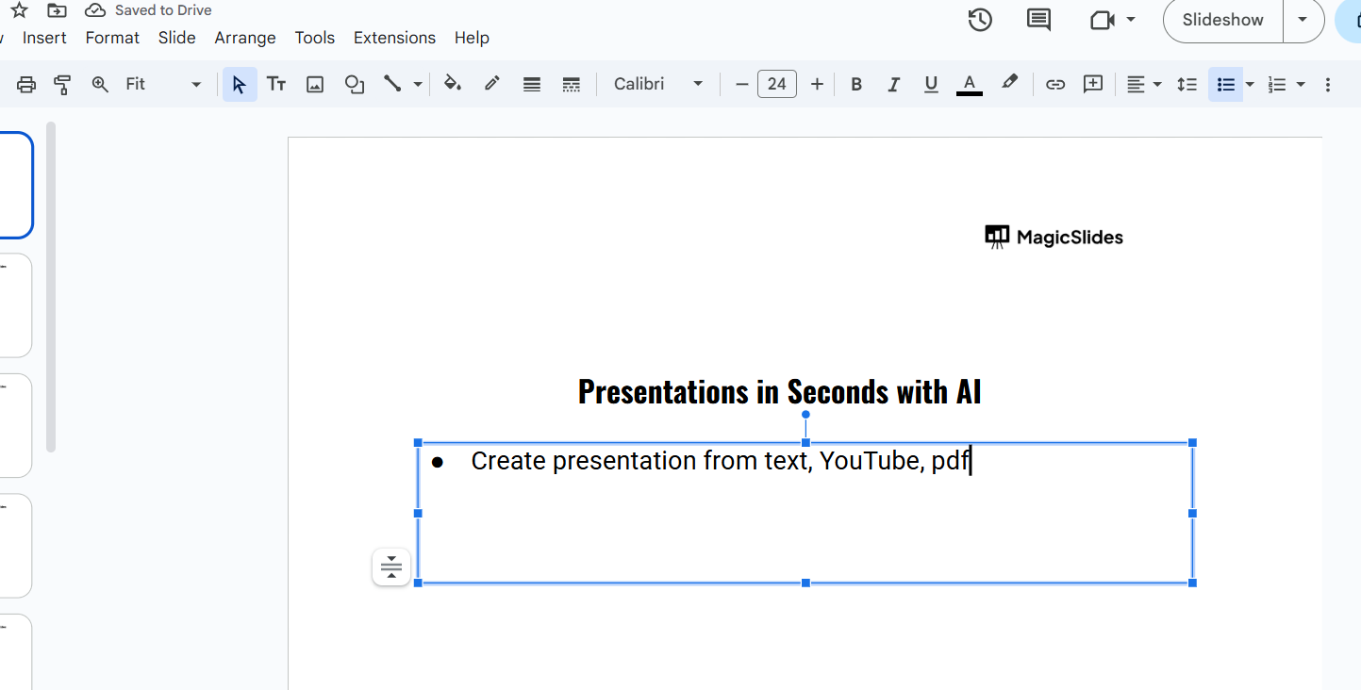The height and width of the screenshot is (690, 1361).
Task: Insert an image using the toolbar icon
Action: click(315, 84)
